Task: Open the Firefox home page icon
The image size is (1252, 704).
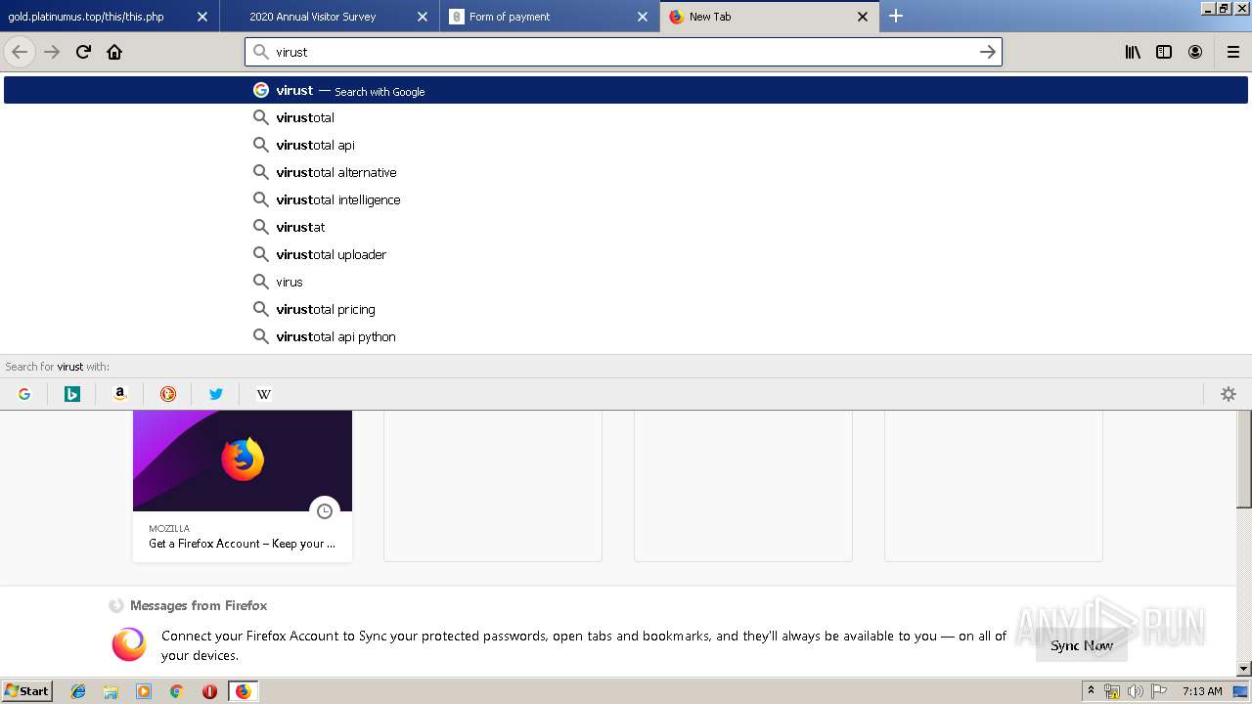Action: coord(114,52)
